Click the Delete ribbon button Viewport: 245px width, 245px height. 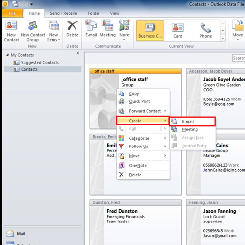coord(72,29)
